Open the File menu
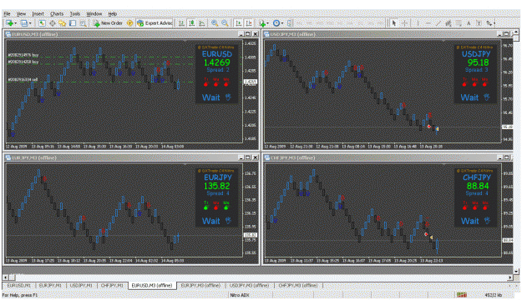This screenshot has height=300, width=522. point(7,14)
